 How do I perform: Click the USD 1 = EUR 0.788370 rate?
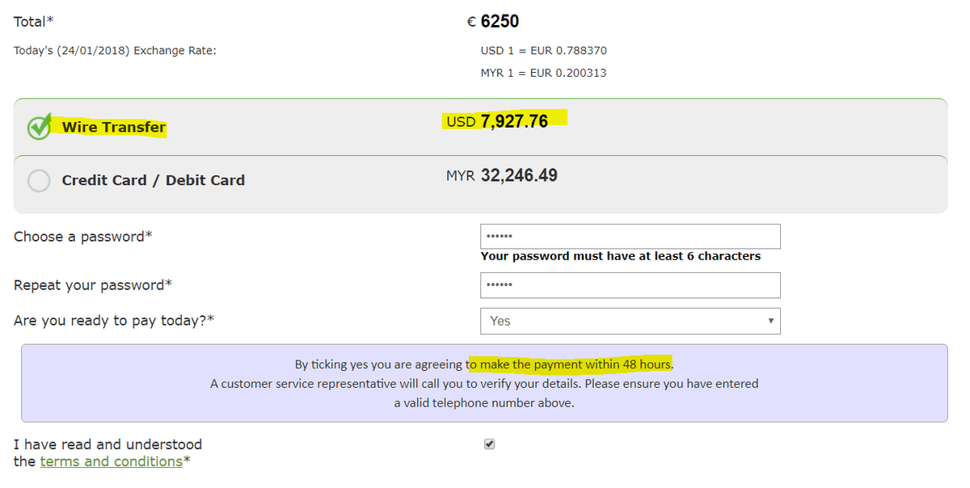(544, 51)
